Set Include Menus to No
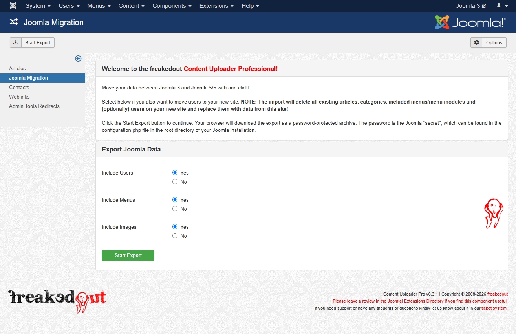Screen dimensions: 516x334 pyautogui.click(x=175, y=209)
